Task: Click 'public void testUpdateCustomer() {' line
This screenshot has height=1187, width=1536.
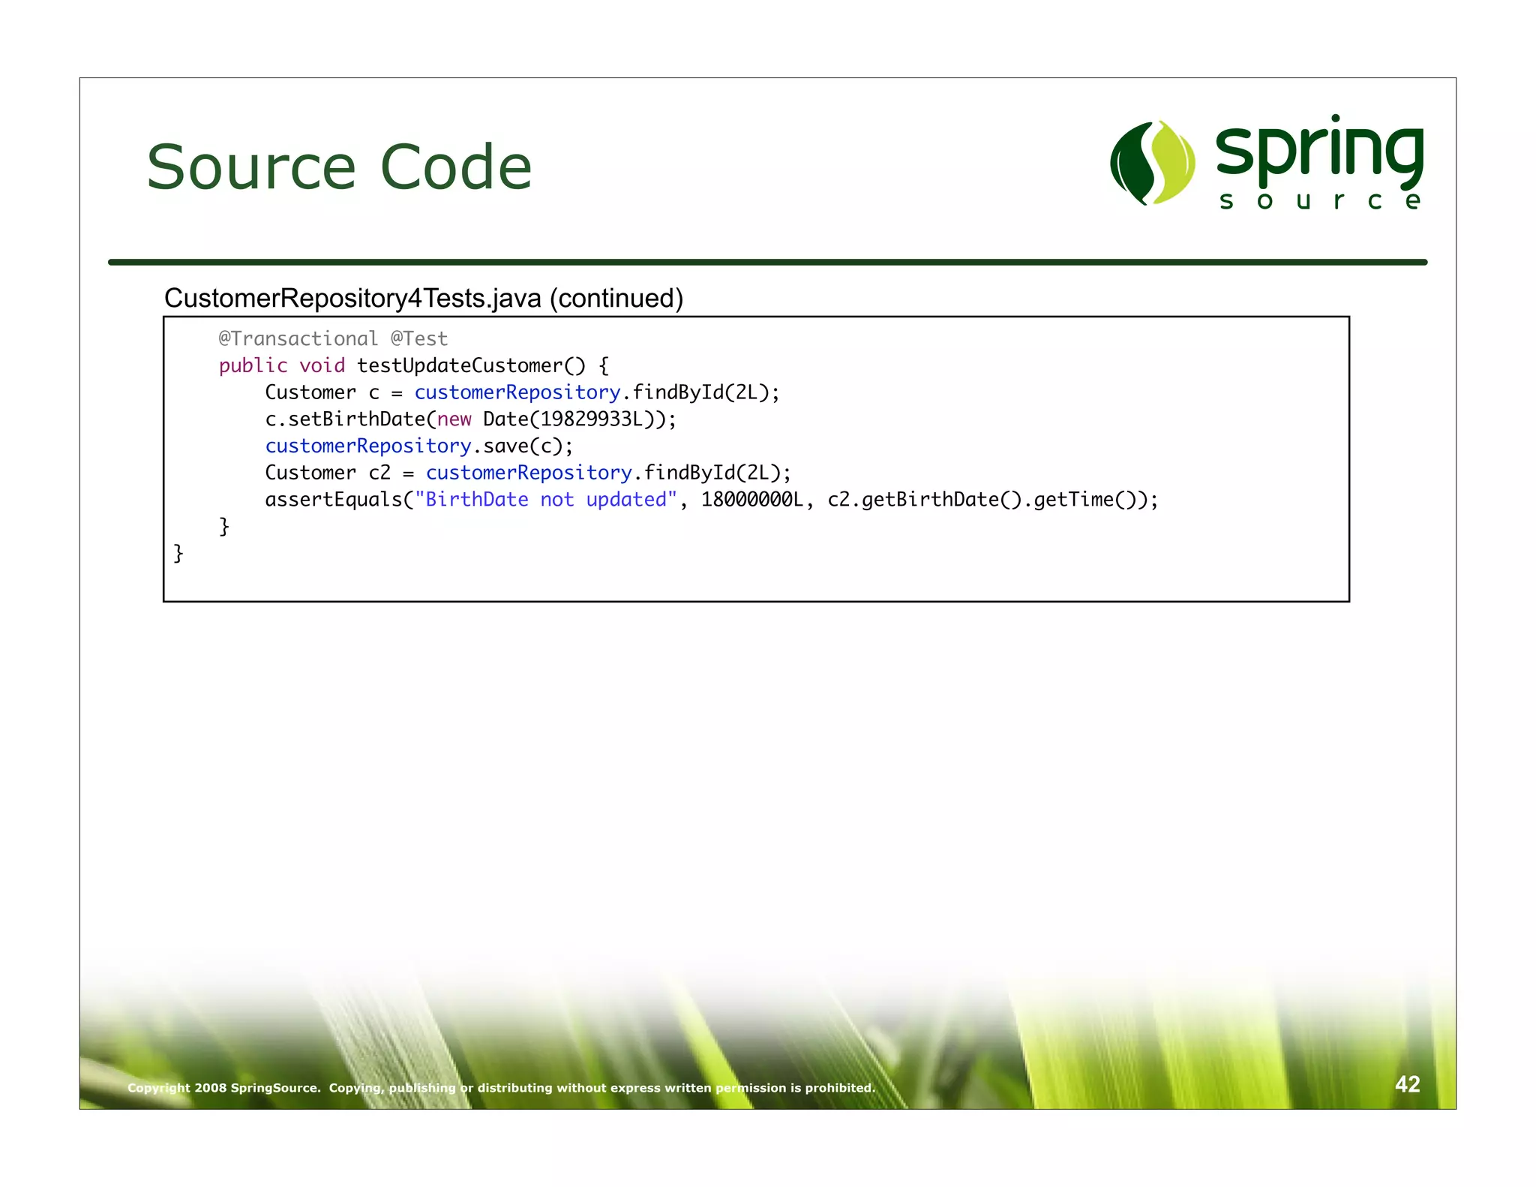Action: pyautogui.click(x=414, y=365)
